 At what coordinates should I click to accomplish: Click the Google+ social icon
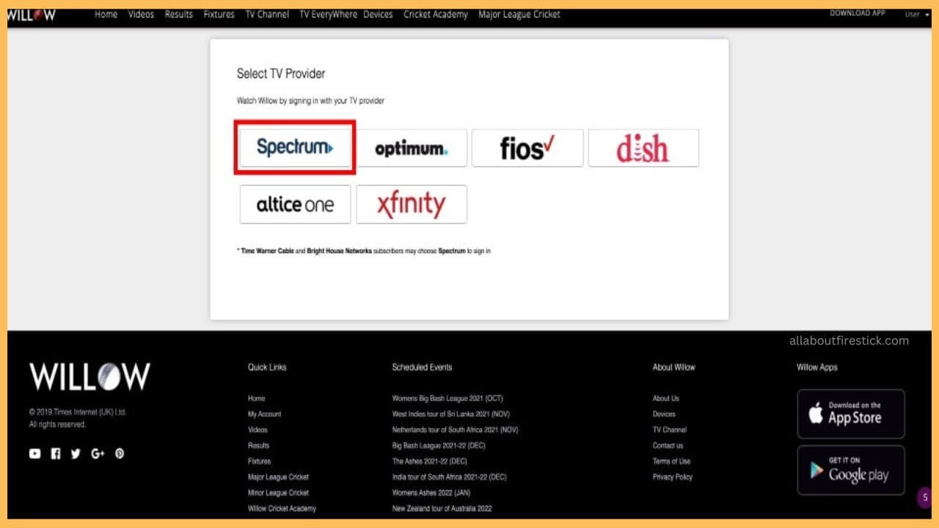coord(97,453)
